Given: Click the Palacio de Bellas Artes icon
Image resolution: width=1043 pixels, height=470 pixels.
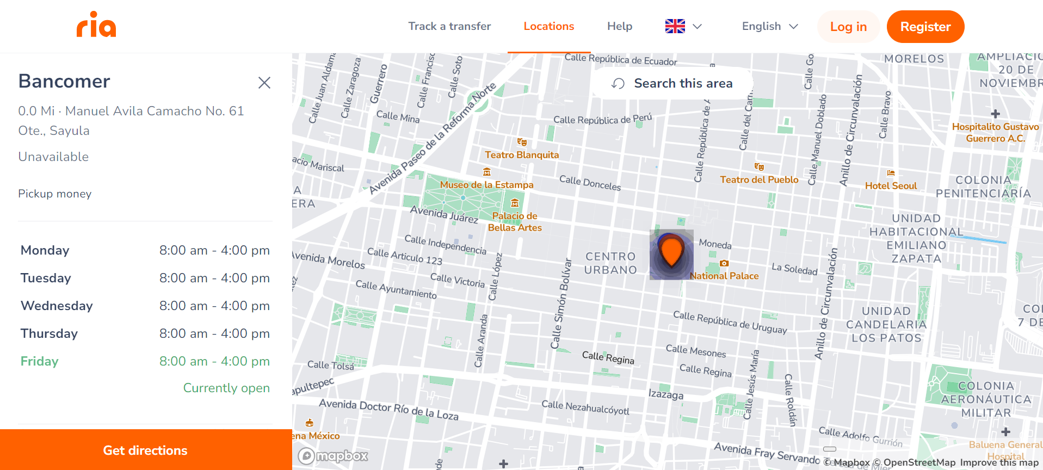Looking at the screenshot, I should tap(515, 203).
